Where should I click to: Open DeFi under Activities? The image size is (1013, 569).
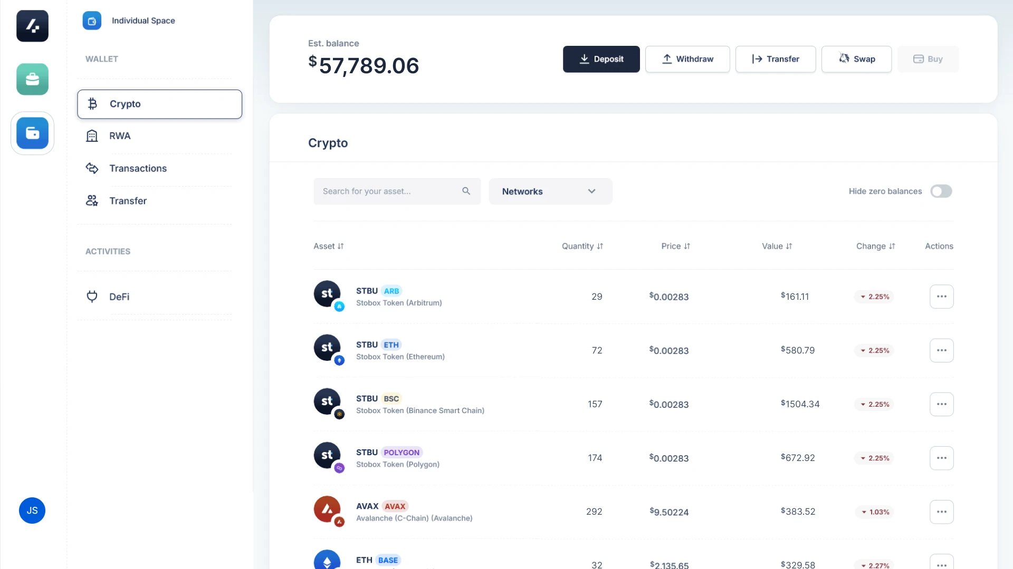tap(119, 297)
